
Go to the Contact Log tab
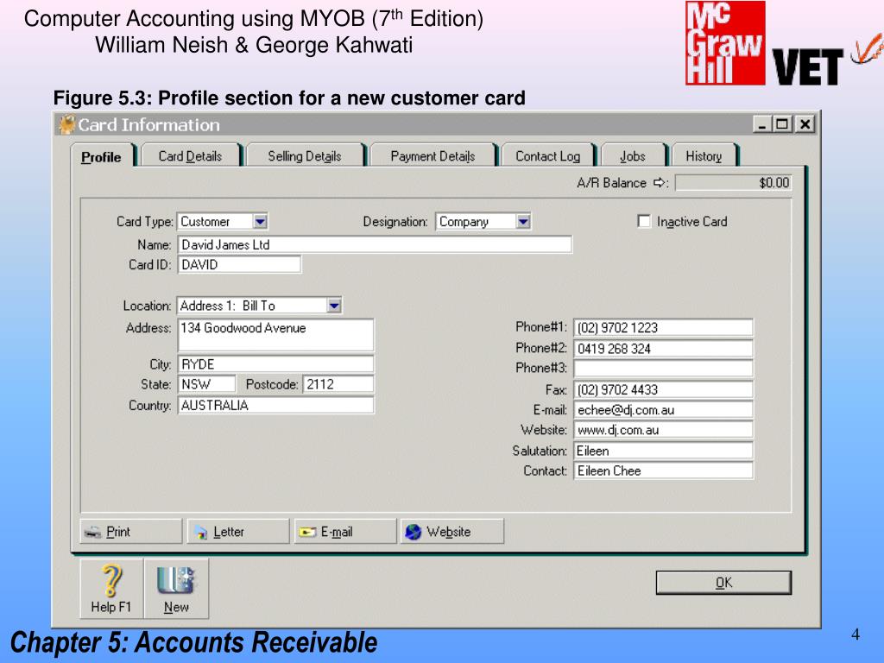point(547,156)
